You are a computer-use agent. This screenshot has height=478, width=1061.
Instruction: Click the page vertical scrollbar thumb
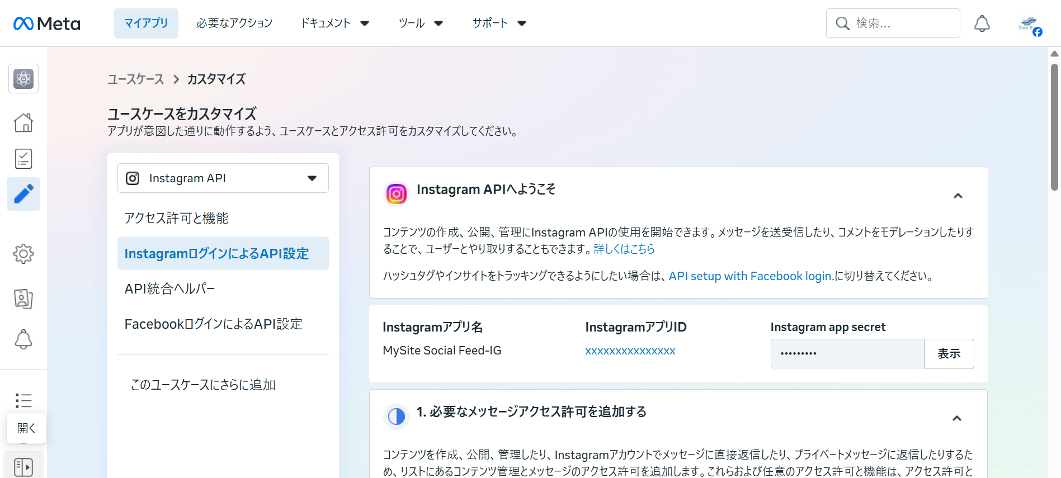(1054, 127)
